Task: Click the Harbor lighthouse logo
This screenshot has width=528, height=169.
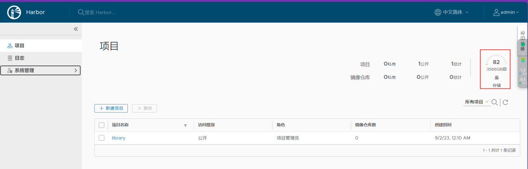Action: (14, 12)
